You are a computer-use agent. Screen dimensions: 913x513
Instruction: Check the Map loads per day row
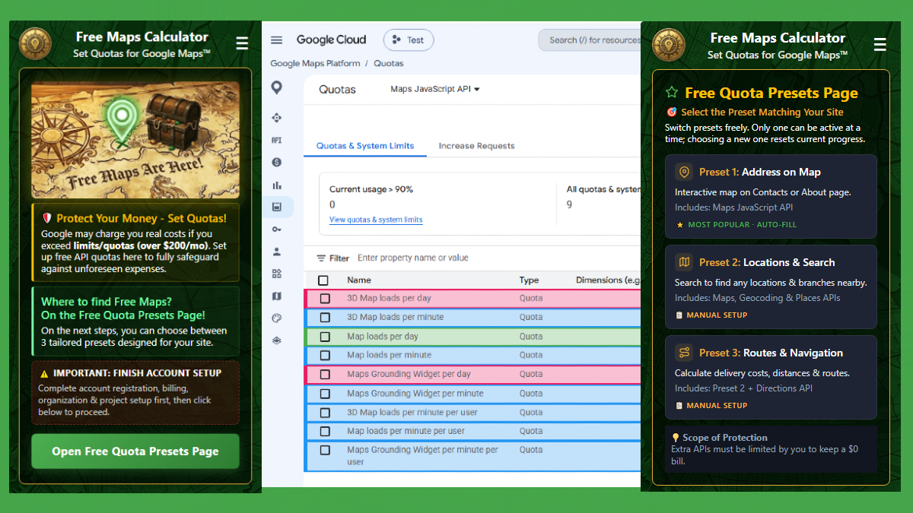coord(325,337)
